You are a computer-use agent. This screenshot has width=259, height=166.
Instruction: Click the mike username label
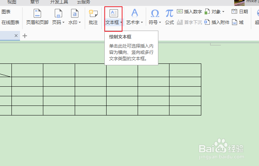coord(251,1)
